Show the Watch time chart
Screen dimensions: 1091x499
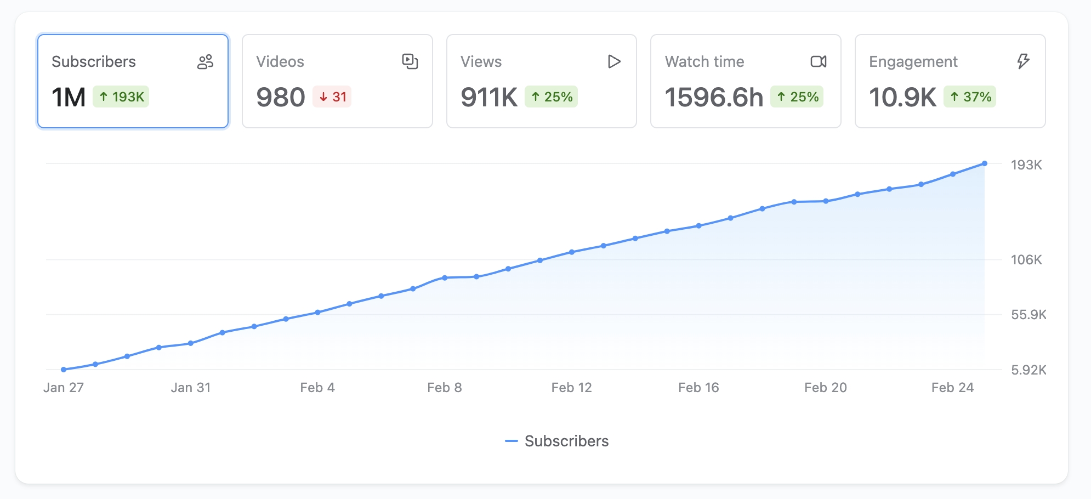click(746, 81)
